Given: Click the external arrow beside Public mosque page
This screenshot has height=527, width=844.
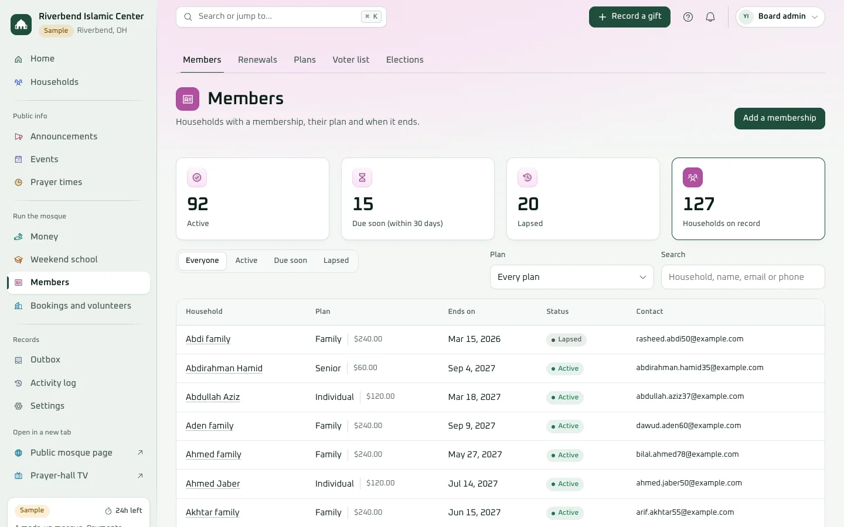Looking at the screenshot, I should 140,453.
